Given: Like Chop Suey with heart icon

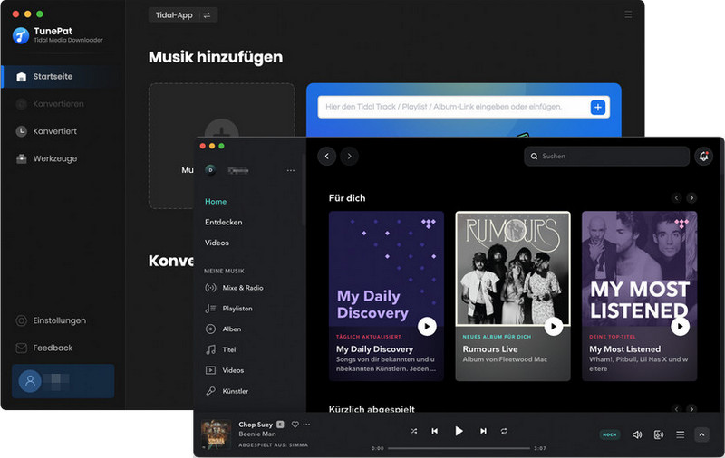Looking at the screenshot, I should tap(295, 424).
